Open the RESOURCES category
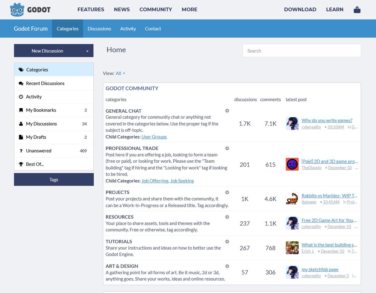The height and width of the screenshot is (293, 376). (119, 217)
